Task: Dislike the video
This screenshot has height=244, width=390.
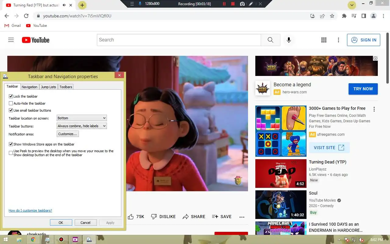Action: [x=163, y=217]
